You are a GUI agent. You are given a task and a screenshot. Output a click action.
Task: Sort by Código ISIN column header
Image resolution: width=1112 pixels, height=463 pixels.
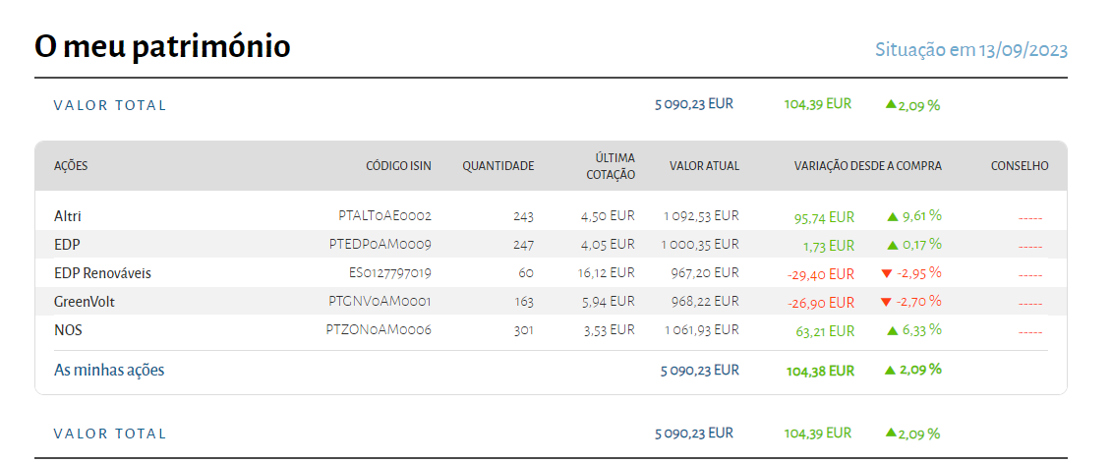[x=398, y=166]
